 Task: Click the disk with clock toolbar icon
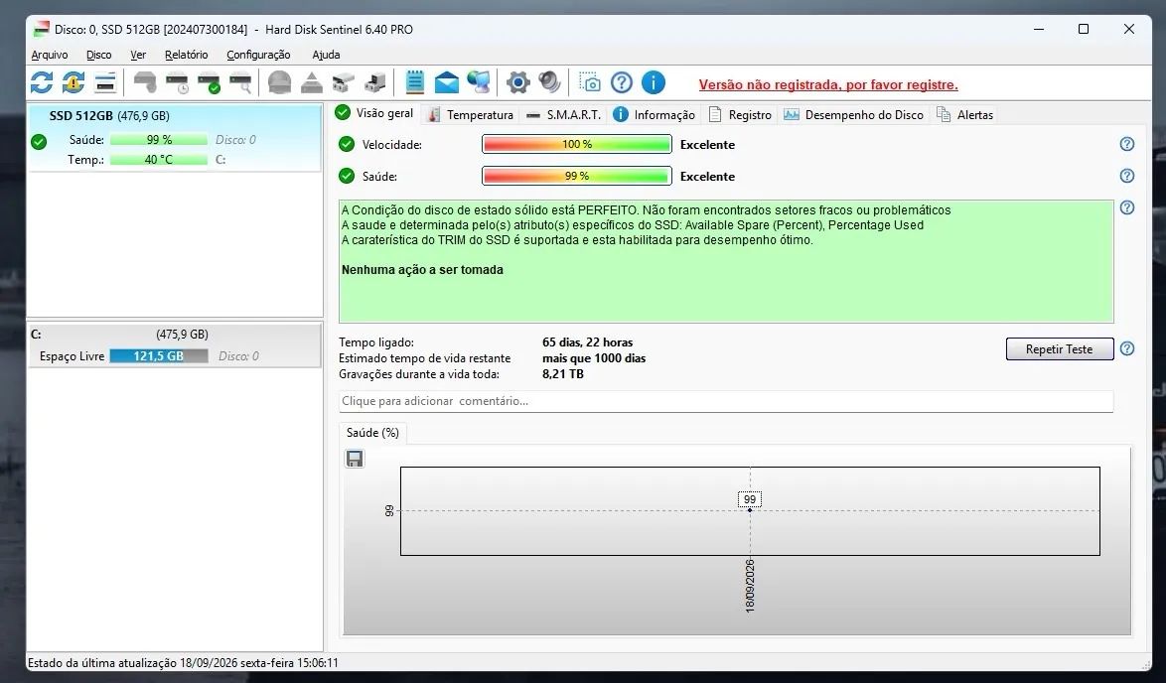[177, 82]
